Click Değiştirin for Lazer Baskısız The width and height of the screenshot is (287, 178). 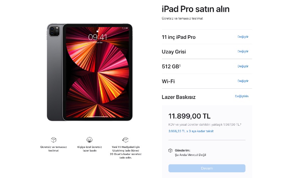(x=242, y=96)
